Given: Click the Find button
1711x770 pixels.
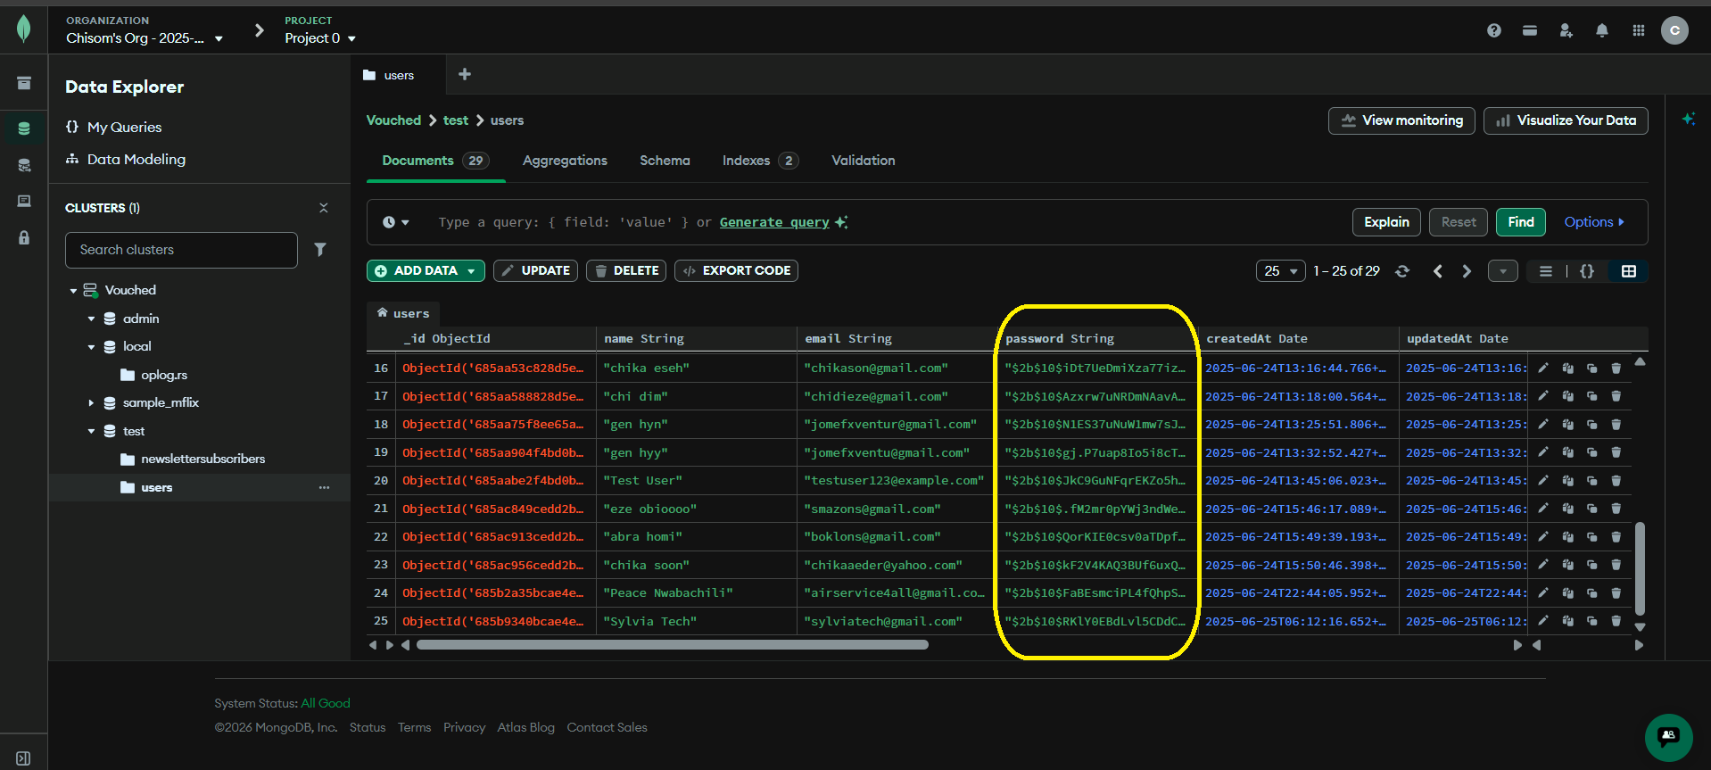Looking at the screenshot, I should [1521, 222].
